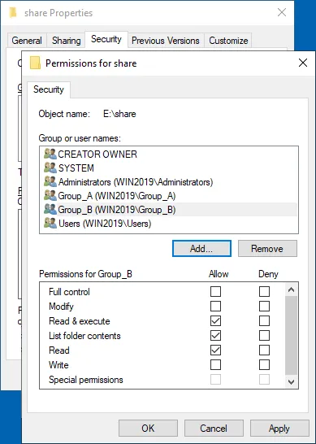Uncheck Allow for Read & execute
Screen dimensions: 316x444
215,321
